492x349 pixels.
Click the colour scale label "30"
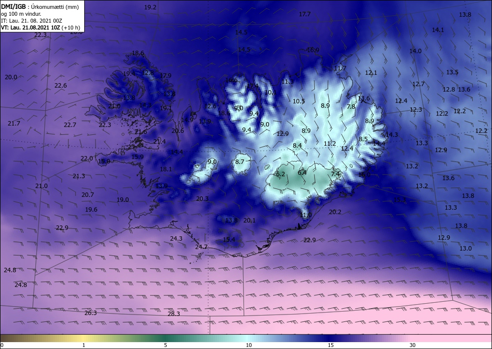[x=412, y=345]
